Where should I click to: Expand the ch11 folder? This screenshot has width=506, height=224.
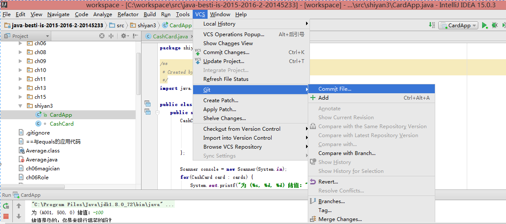[x=20, y=79]
